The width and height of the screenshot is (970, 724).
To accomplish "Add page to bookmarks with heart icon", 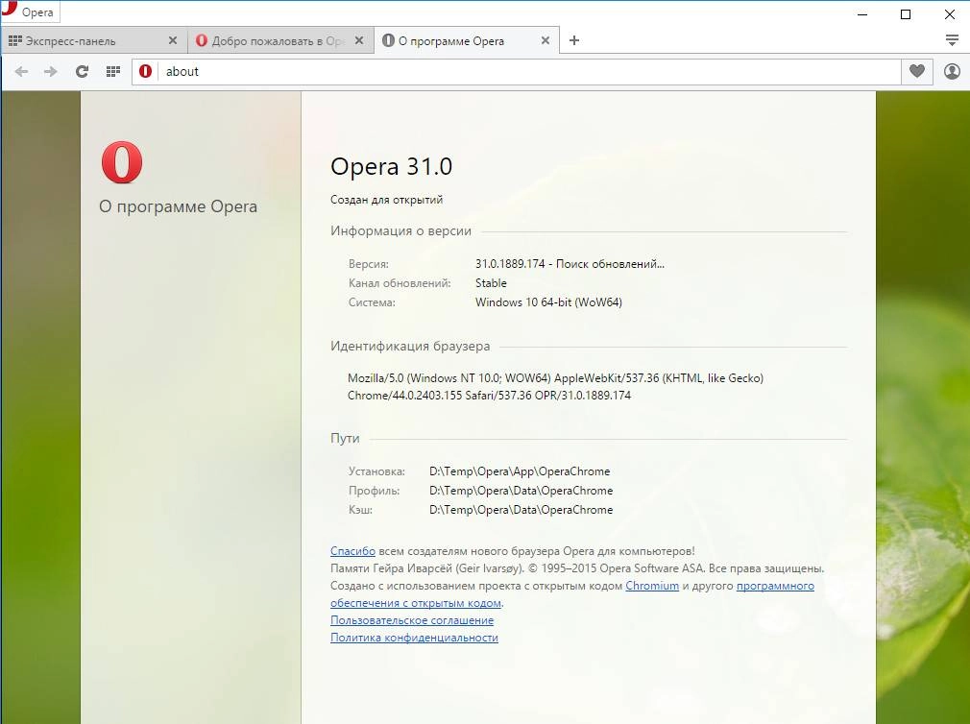I will click(917, 72).
